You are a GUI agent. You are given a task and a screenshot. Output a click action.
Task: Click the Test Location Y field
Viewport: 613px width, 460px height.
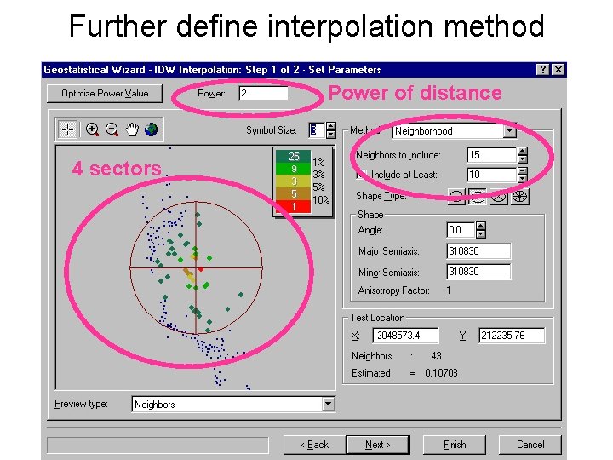tap(512, 336)
